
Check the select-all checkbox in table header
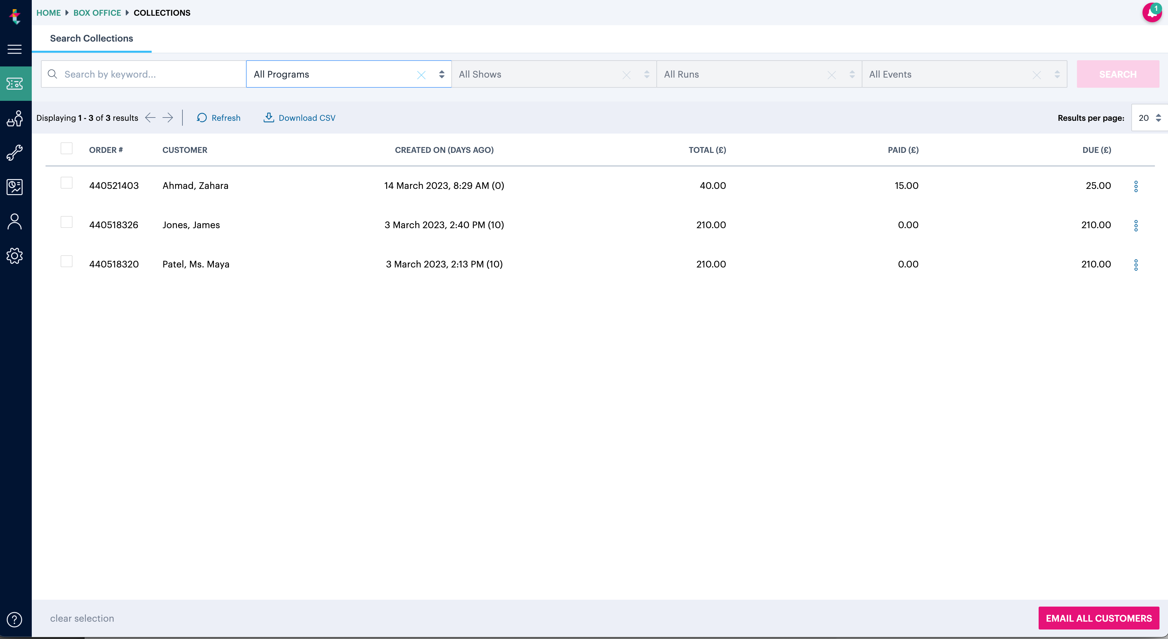click(66, 148)
